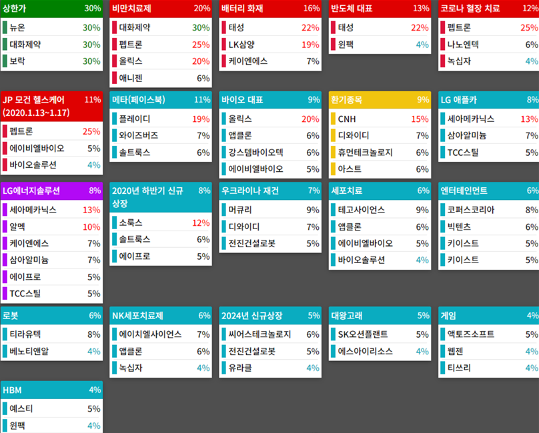Select SK오션플랜트 stock row
The width and height of the screenshot is (539, 433).
click(x=380, y=334)
